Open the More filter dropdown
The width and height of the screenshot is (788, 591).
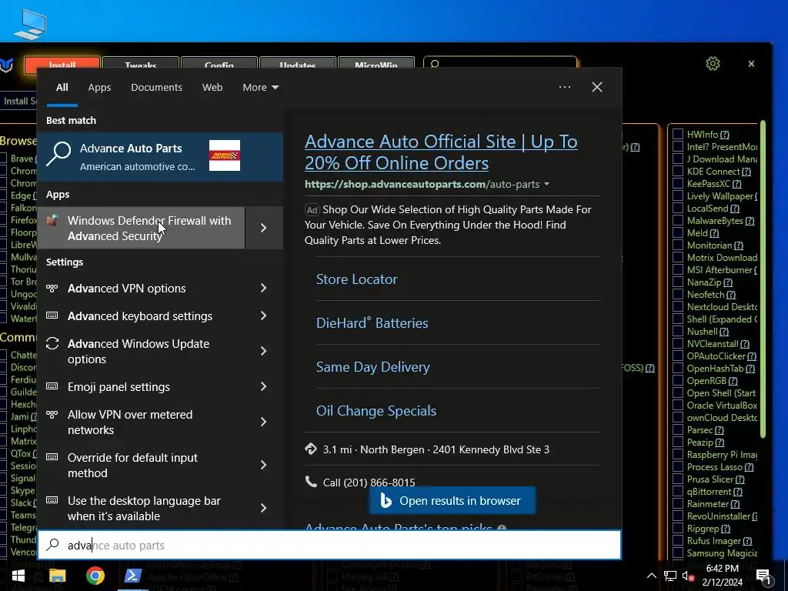pos(260,87)
